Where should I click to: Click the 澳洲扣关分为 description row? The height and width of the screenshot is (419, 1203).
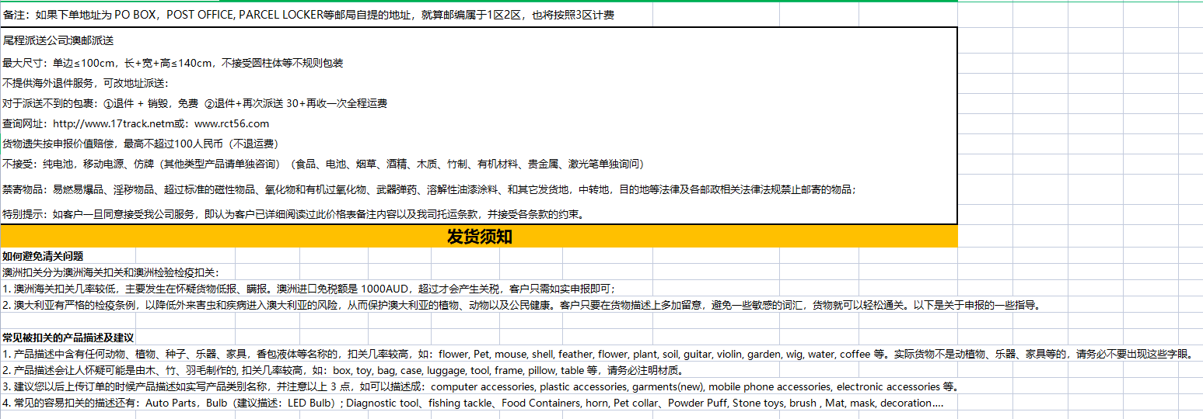coord(110,272)
